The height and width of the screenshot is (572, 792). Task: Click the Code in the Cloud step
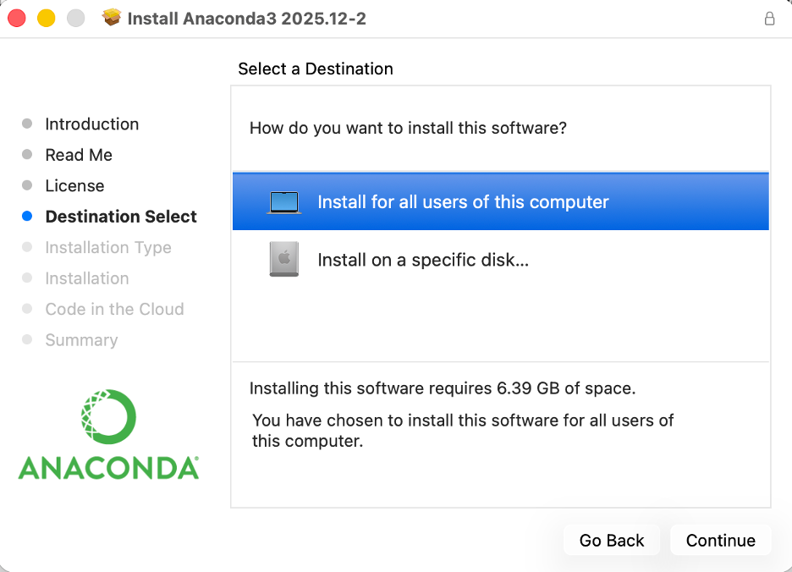(114, 310)
